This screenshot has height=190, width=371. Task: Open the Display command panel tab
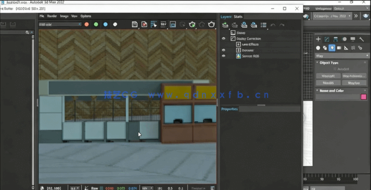pyautogui.click(x=353, y=39)
